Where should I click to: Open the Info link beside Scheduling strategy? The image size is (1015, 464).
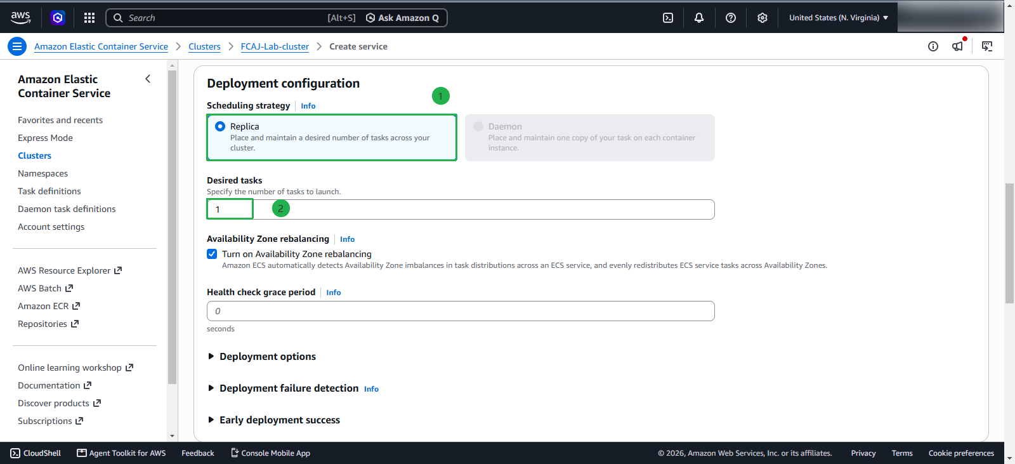click(x=308, y=106)
